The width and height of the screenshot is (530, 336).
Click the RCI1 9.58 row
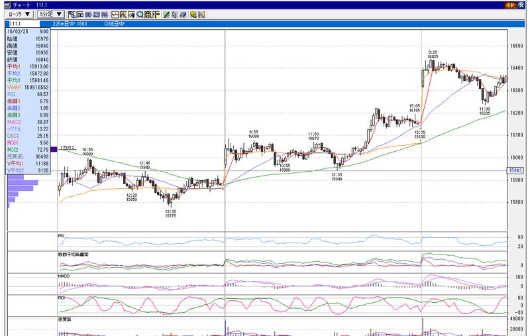[x=28, y=143]
